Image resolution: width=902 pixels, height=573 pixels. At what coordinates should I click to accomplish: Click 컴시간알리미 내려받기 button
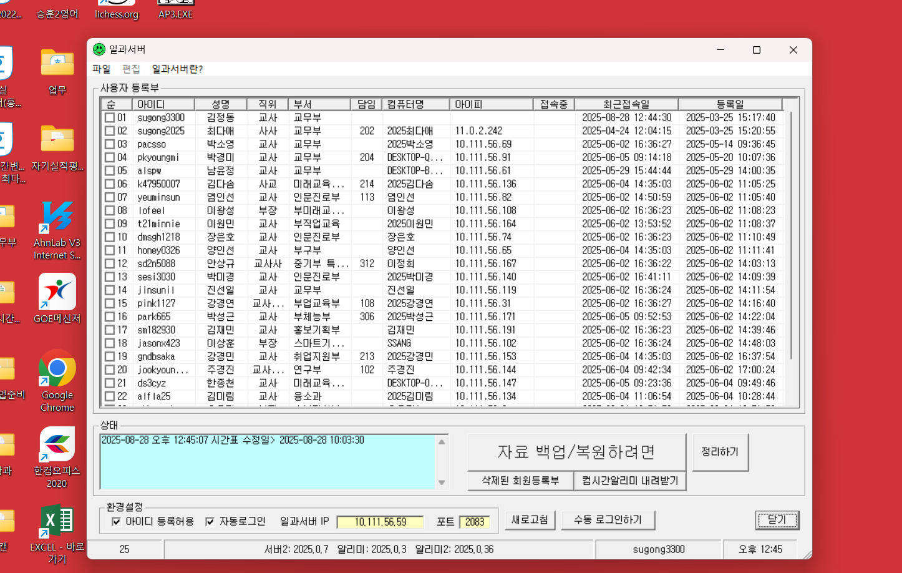click(629, 481)
